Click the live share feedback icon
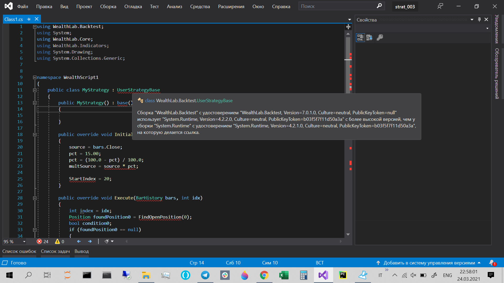Viewport: 504px width, 283px height. coord(440,6)
